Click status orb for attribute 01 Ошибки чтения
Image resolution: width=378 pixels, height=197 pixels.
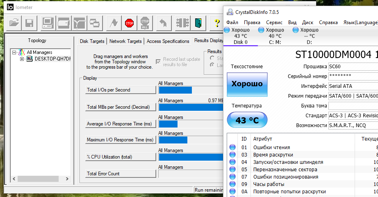232,147
